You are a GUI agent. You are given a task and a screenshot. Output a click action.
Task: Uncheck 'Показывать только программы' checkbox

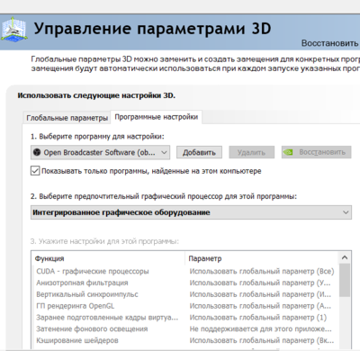[x=35, y=171]
